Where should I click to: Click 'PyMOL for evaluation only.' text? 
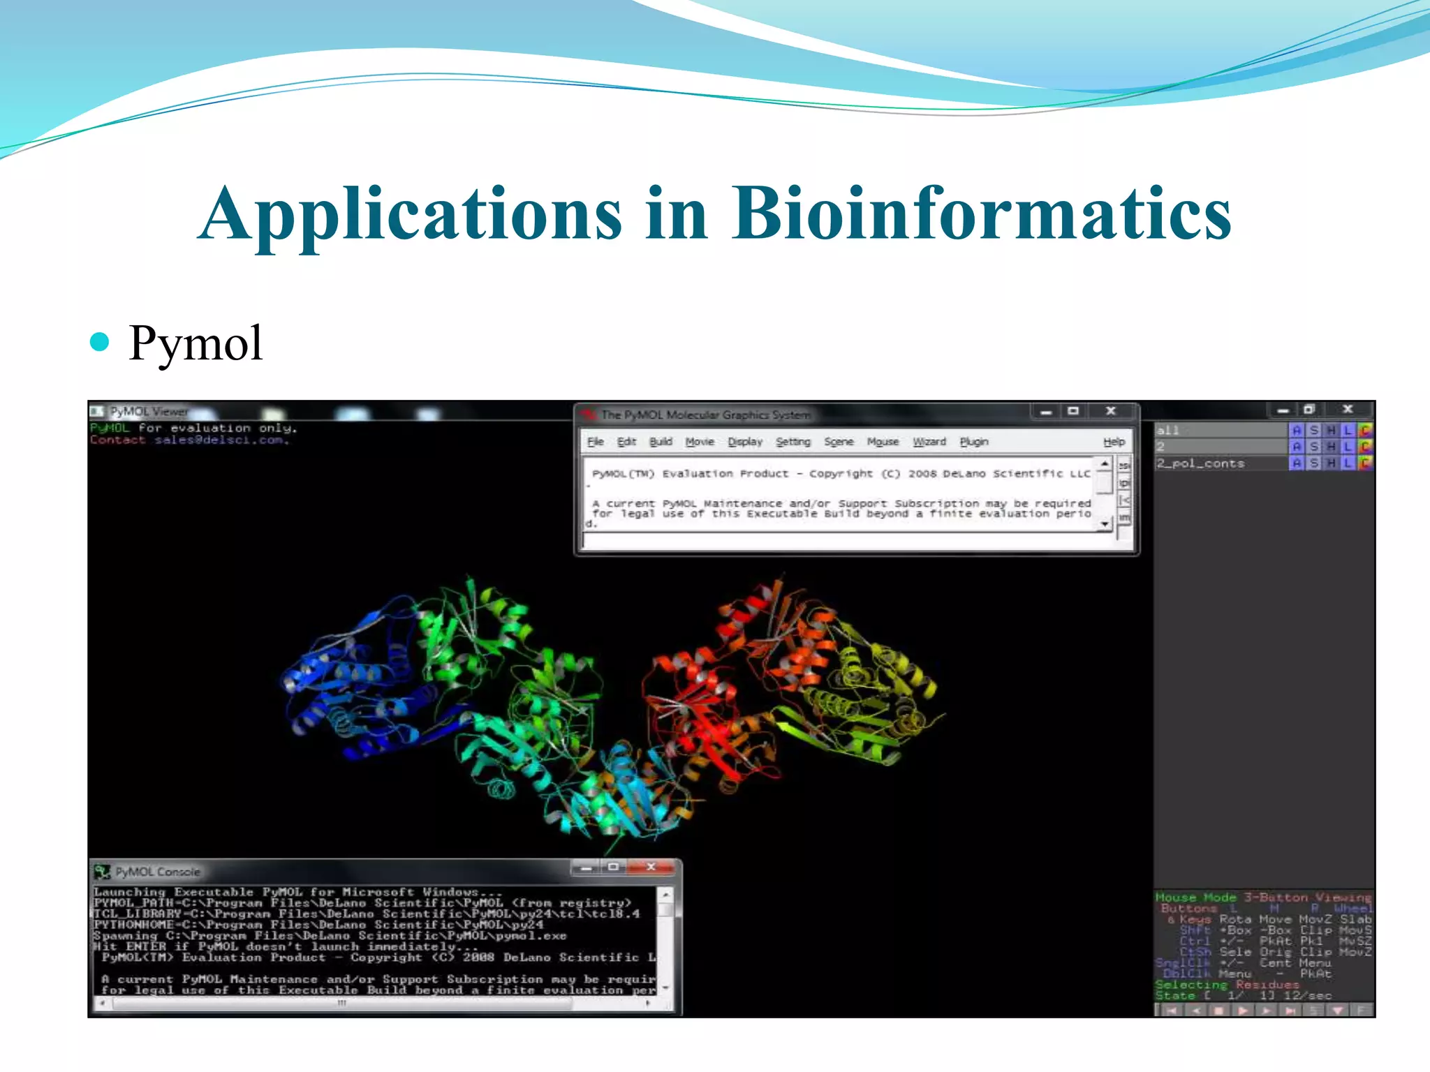(x=193, y=428)
